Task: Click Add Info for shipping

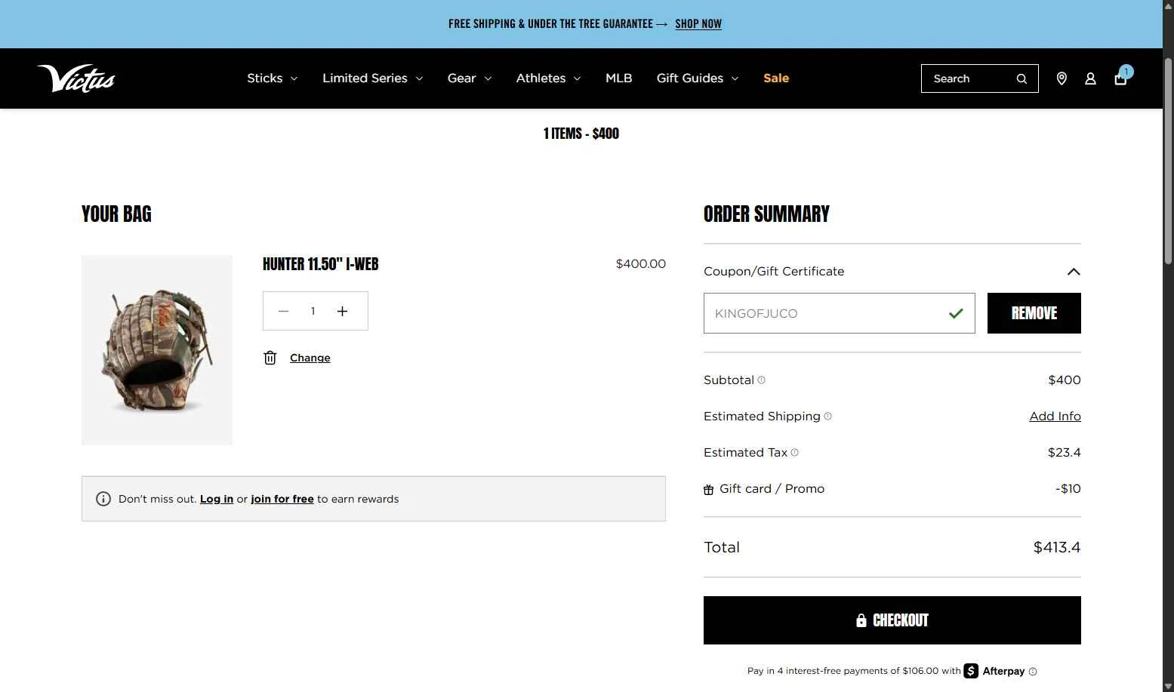Action: [1055, 416]
